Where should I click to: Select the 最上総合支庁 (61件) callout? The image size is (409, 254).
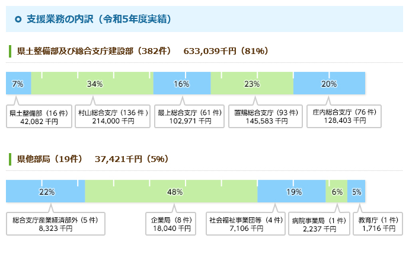[x=189, y=116]
